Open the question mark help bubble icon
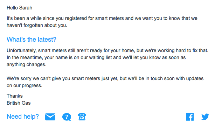The image size is (215, 126). (x=67, y=117)
